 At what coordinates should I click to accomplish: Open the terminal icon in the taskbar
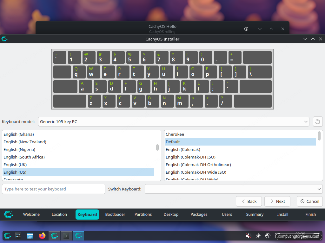pos(66,235)
